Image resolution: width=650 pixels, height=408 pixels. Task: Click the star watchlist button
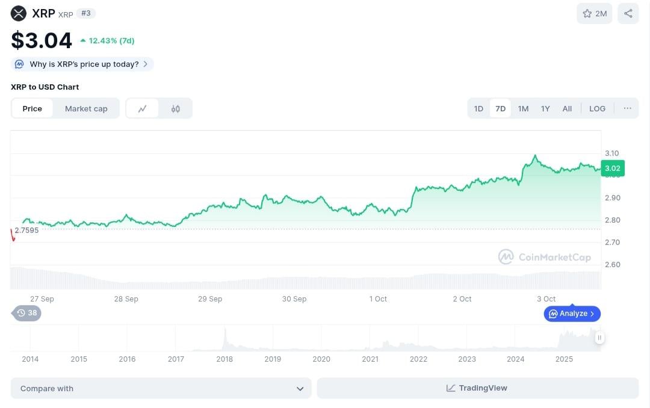click(x=594, y=13)
